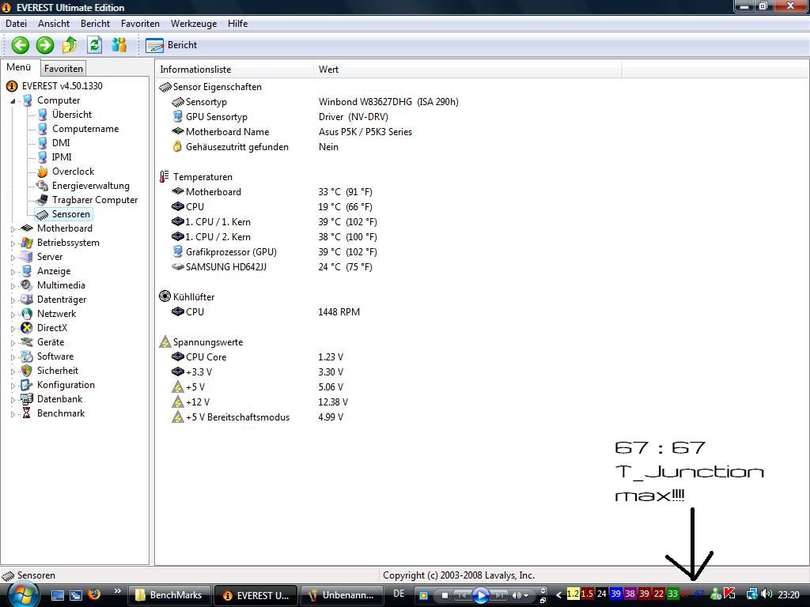
Task: Click the Wert column header
Action: [x=467, y=70]
